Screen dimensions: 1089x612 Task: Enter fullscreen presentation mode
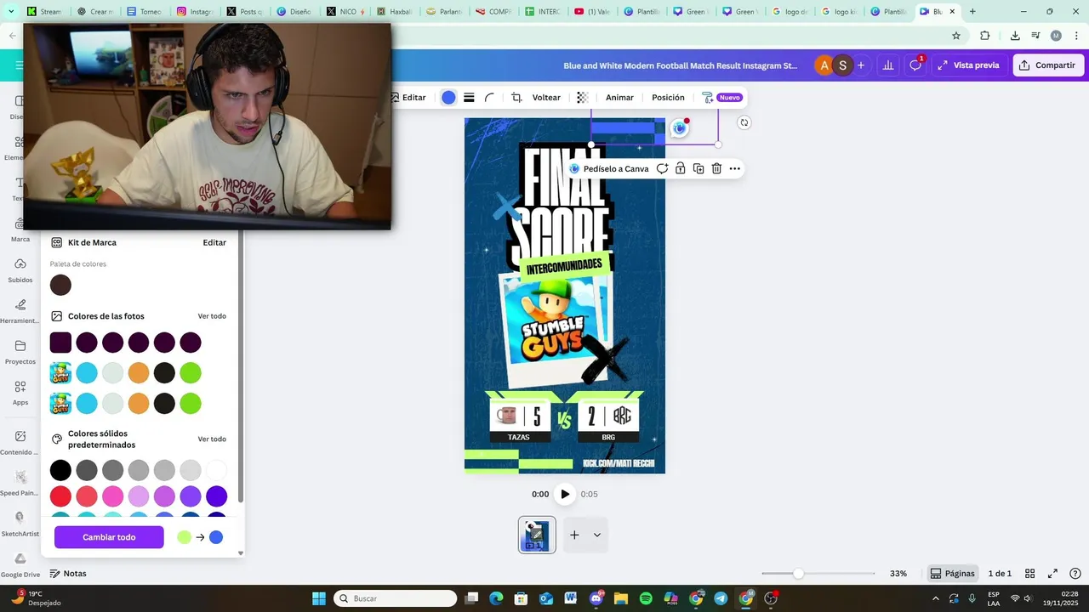(x=1052, y=574)
